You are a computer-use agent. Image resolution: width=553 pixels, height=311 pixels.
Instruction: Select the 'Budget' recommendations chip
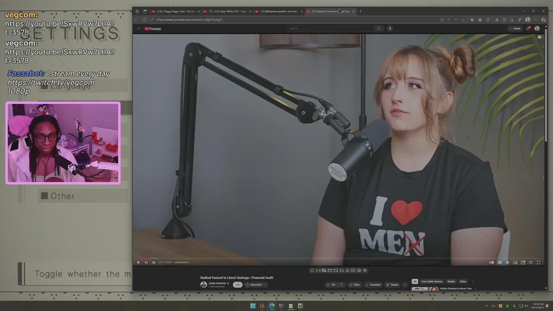tap(451, 282)
